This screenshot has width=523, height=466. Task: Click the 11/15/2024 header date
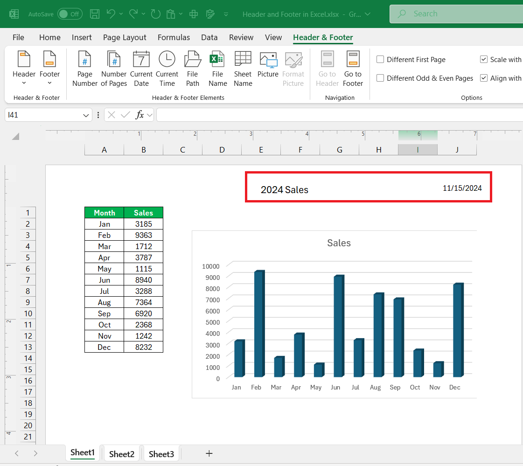pyautogui.click(x=462, y=188)
